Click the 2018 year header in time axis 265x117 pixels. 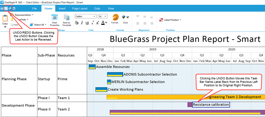coord(100,49)
